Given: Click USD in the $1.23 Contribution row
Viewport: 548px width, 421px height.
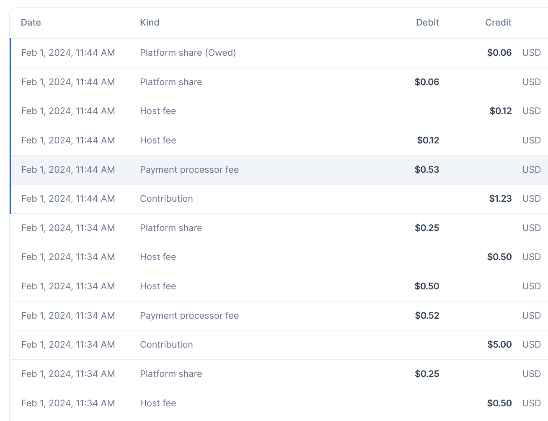Looking at the screenshot, I should [x=531, y=199].
